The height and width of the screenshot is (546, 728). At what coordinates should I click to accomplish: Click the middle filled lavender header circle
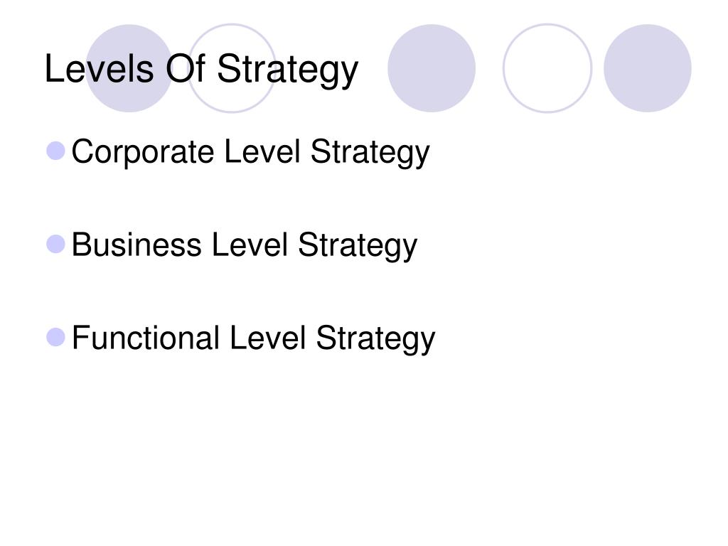tap(432, 68)
